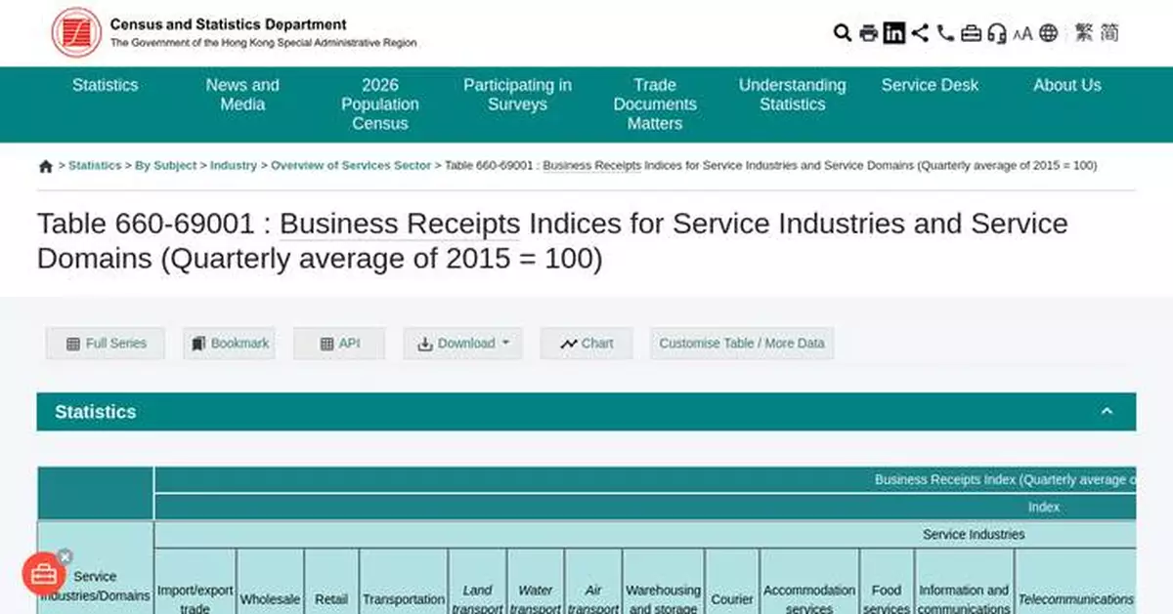Go to the Trade Documents Matters section
Screen dimensions: 1173x614
tap(655, 104)
